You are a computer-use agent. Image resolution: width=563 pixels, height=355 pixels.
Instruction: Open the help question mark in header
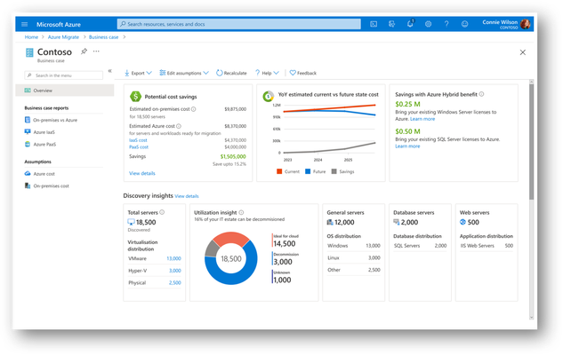click(x=446, y=24)
